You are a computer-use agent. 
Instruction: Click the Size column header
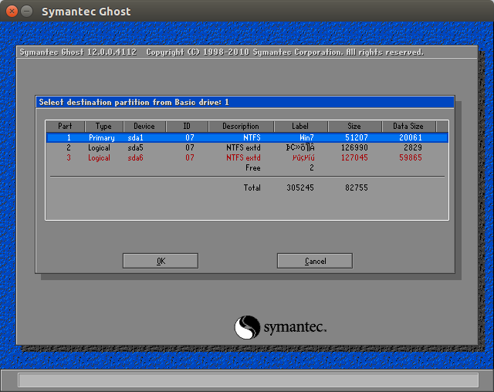(x=354, y=127)
